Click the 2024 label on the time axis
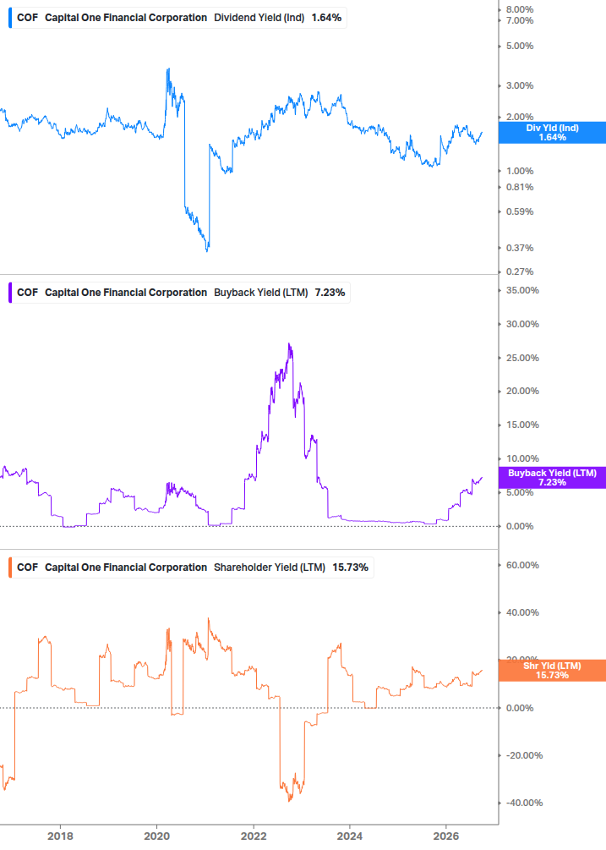The width and height of the screenshot is (606, 850). point(350,836)
